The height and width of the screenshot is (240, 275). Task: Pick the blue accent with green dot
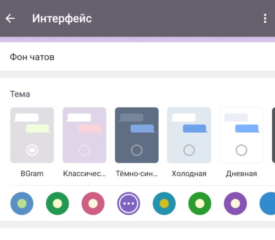[x=22, y=203]
